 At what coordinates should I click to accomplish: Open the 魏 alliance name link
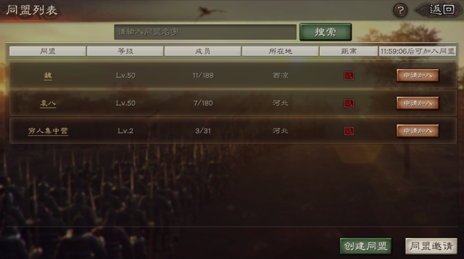point(48,76)
